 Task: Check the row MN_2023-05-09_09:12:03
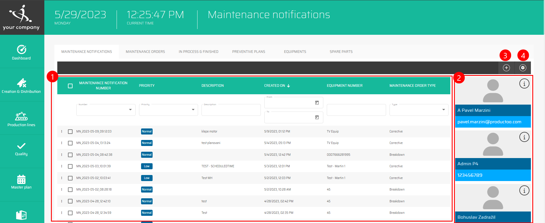coord(70,132)
